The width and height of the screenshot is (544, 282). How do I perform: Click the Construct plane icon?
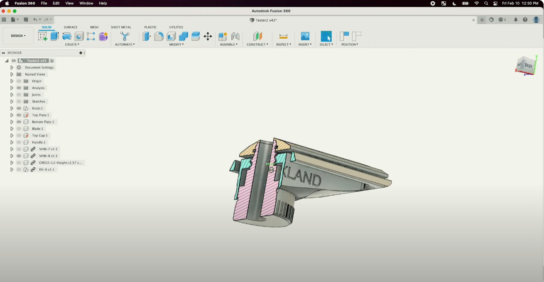pos(257,37)
